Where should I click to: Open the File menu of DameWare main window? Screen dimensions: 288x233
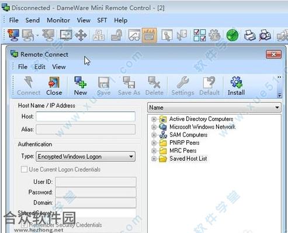(x=13, y=20)
